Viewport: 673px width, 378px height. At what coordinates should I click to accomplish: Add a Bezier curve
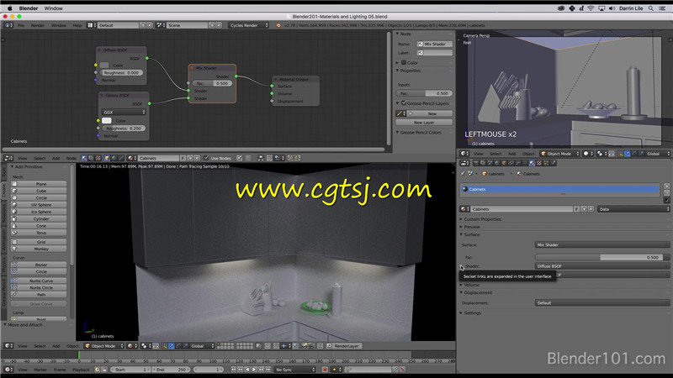(39, 265)
